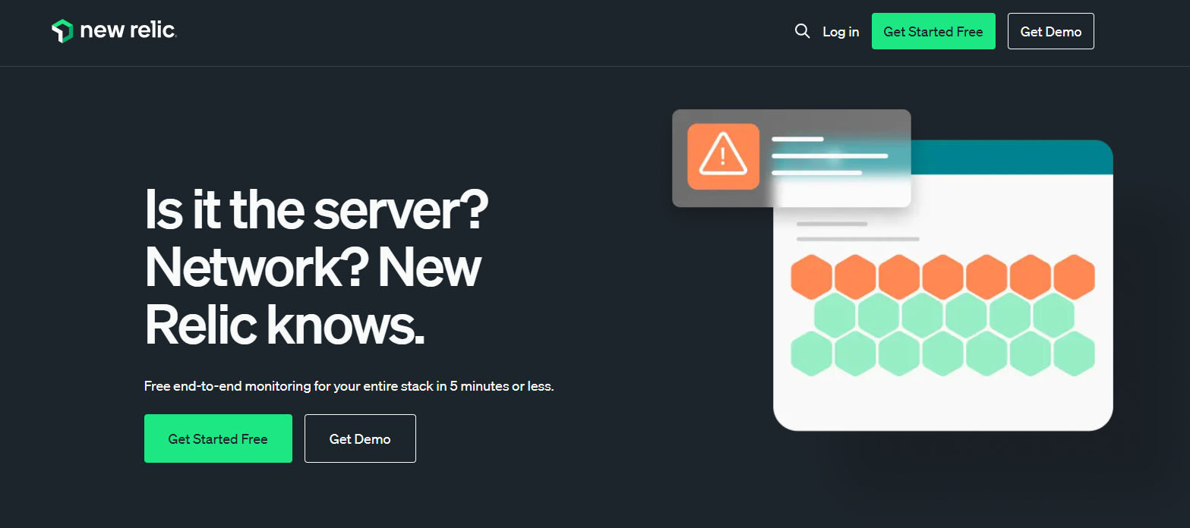The height and width of the screenshot is (528, 1190).
Task: Click the gray alert notification card text lines
Action: (x=829, y=156)
